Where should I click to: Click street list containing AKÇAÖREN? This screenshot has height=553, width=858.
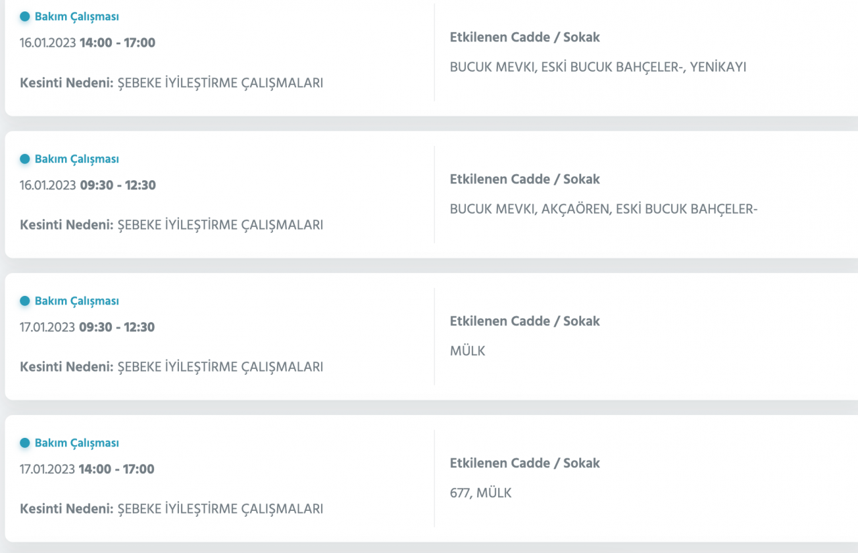[603, 209]
